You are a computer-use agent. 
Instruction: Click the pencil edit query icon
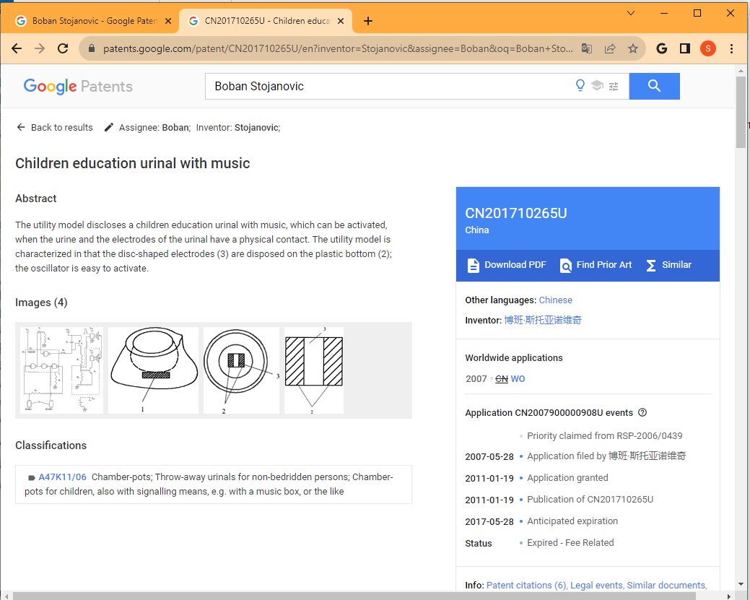tap(109, 127)
